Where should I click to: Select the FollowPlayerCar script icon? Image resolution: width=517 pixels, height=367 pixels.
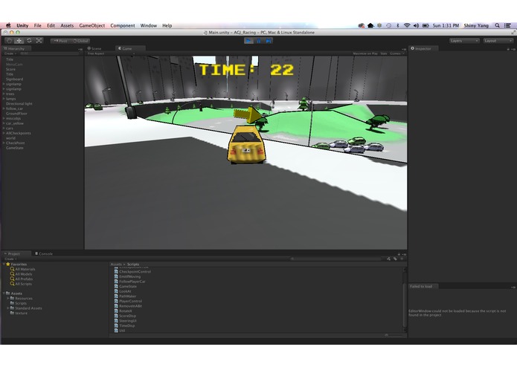coord(116,282)
